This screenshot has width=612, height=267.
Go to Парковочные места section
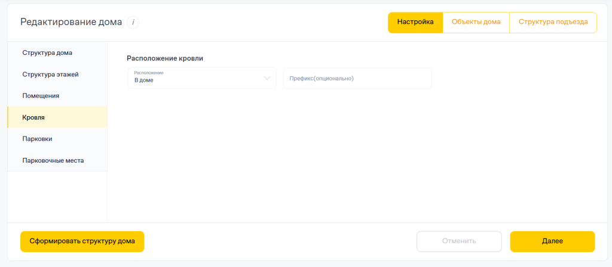(x=57, y=160)
